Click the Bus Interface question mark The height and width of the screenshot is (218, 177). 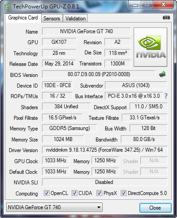tap(166, 96)
